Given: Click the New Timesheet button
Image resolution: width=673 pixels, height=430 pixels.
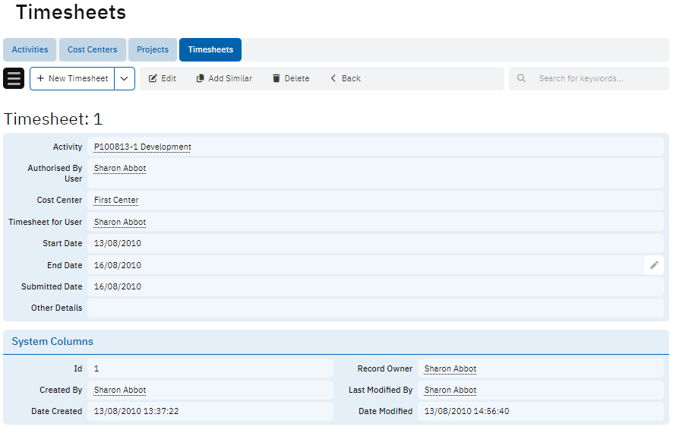Looking at the screenshot, I should coord(72,78).
